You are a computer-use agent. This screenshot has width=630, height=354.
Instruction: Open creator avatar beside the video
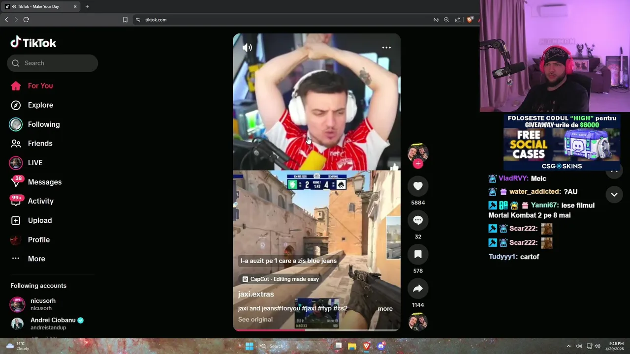pyautogui.click(x=418, y=153)
